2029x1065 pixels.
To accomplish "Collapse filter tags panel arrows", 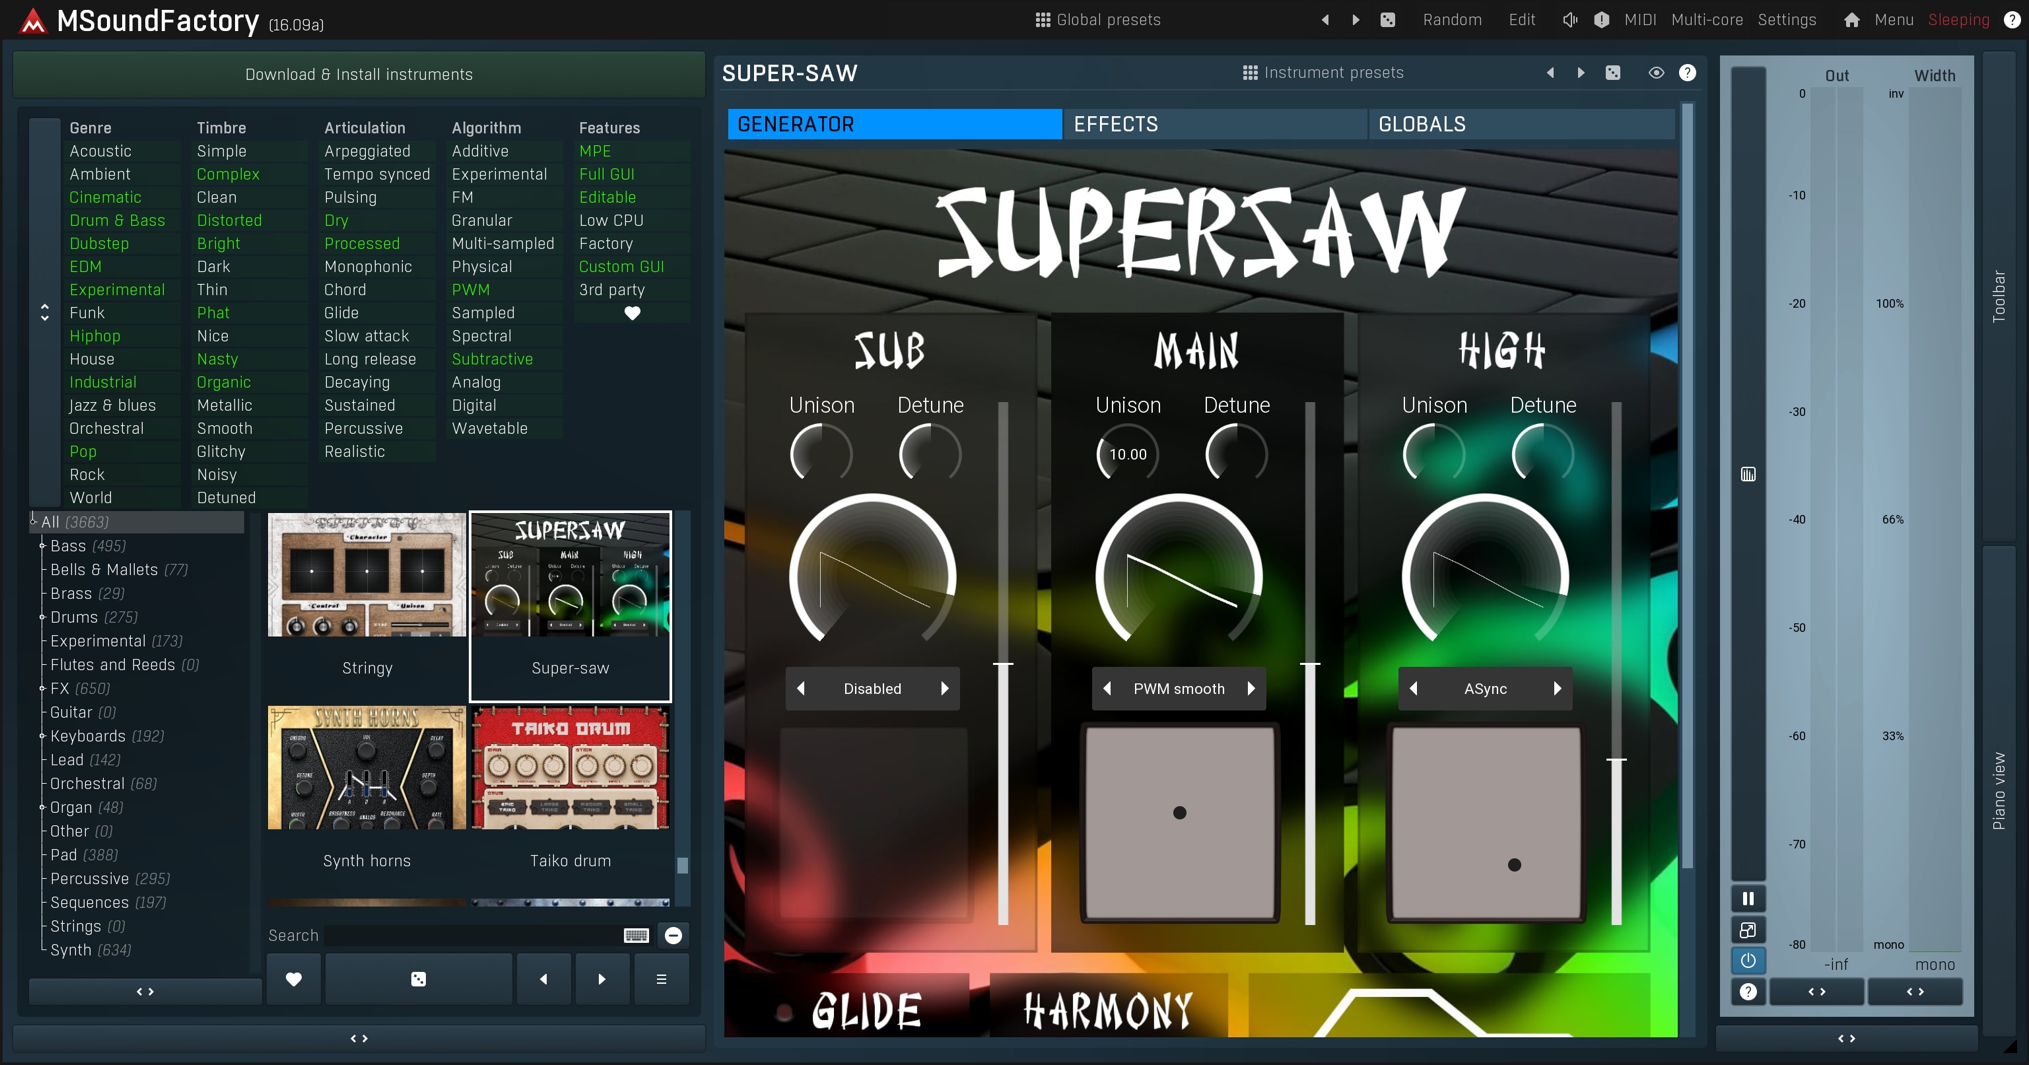I will (x=45, y=313).
